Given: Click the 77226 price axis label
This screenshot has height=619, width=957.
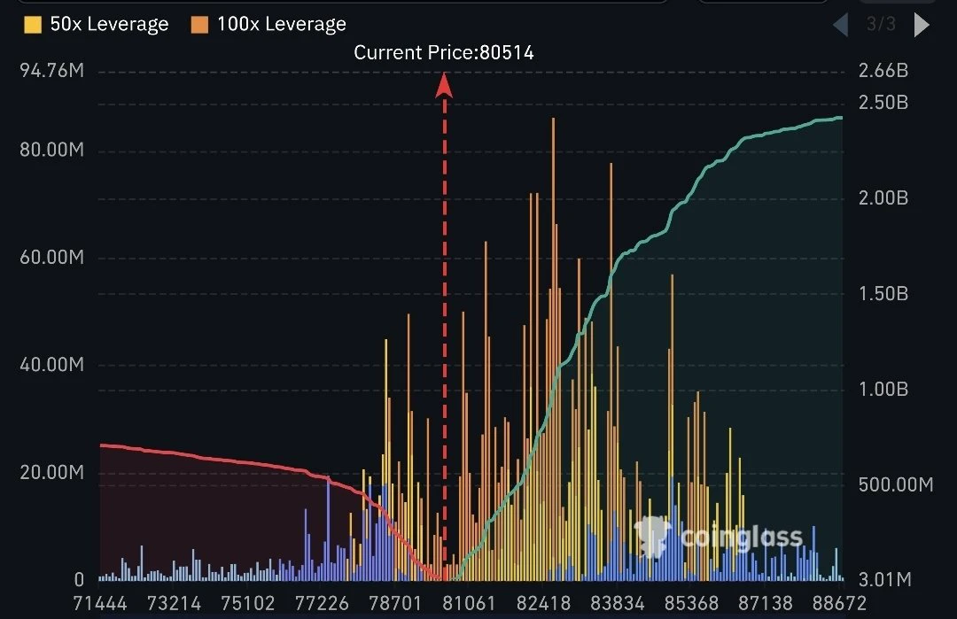Looking at the screenshot, I should (322, 604).
